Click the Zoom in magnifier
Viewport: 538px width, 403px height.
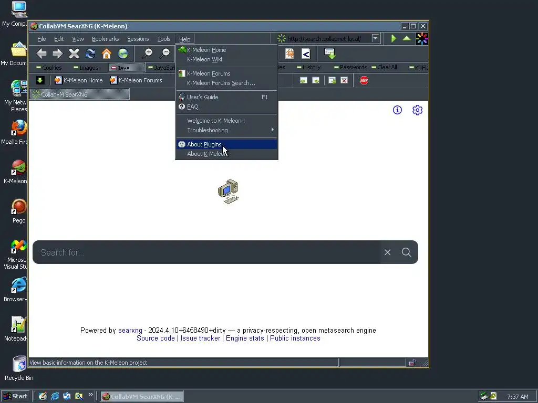[147, 54]
